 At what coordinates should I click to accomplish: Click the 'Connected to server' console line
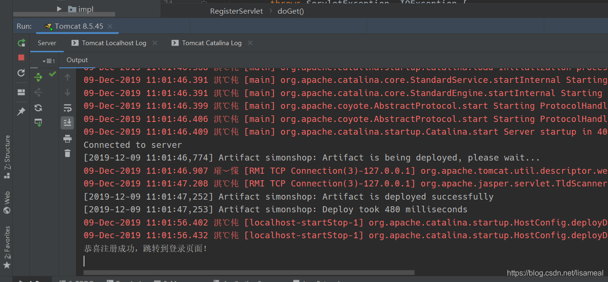click(133, 145)
